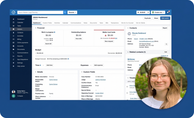Copy the contact address icon

[166, 44]
